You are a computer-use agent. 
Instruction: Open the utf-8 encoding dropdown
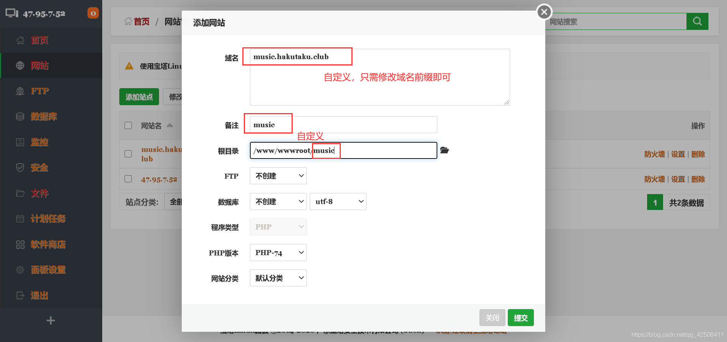[x=338, y=202]
